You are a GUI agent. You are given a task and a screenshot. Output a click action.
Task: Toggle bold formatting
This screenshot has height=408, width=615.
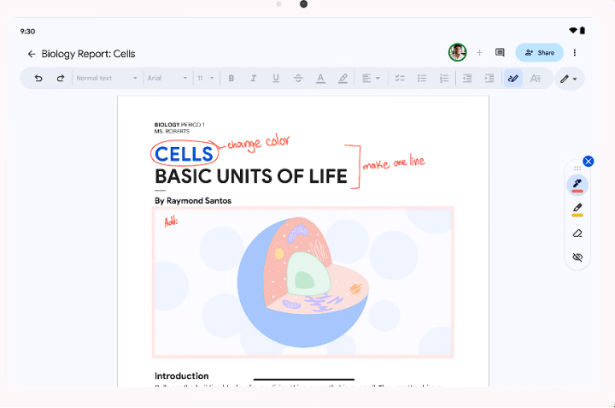[231, 79]
